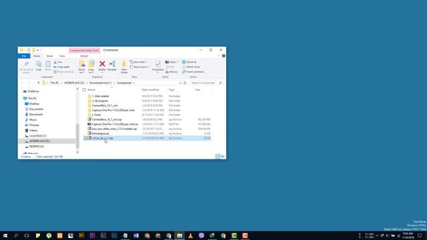Open the Quick Access Toolbar customize arrow

(37, 50)
